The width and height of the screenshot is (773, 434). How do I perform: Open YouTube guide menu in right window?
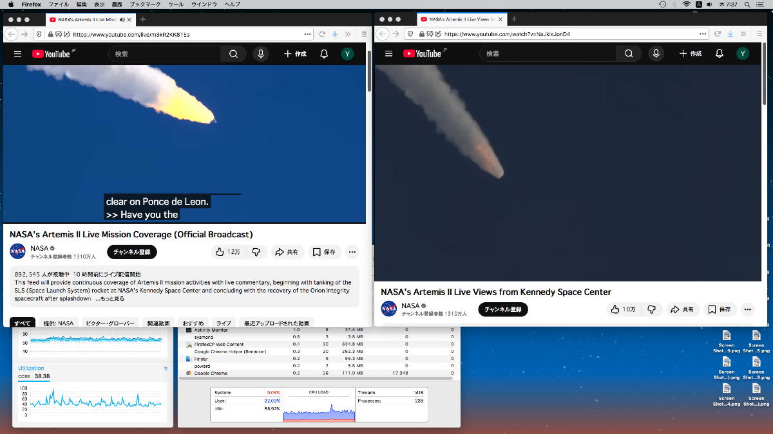click(x=388, y=54)
